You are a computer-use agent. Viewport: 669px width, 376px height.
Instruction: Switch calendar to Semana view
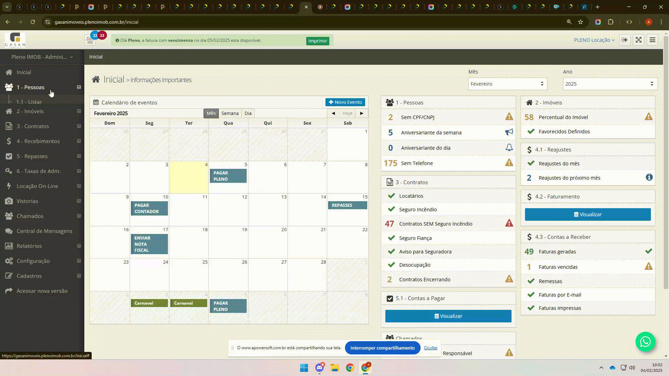230,113
